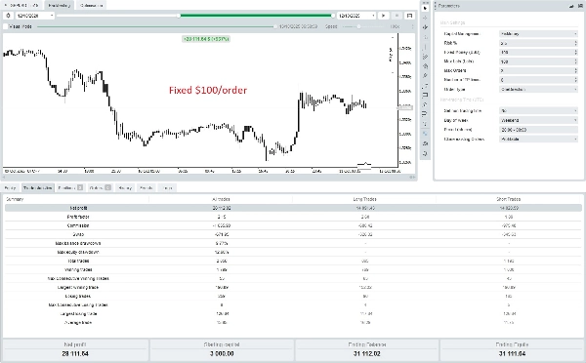Select the Commission row
The height and width of the screenshot is (363, 586).
tap(293, 225)
